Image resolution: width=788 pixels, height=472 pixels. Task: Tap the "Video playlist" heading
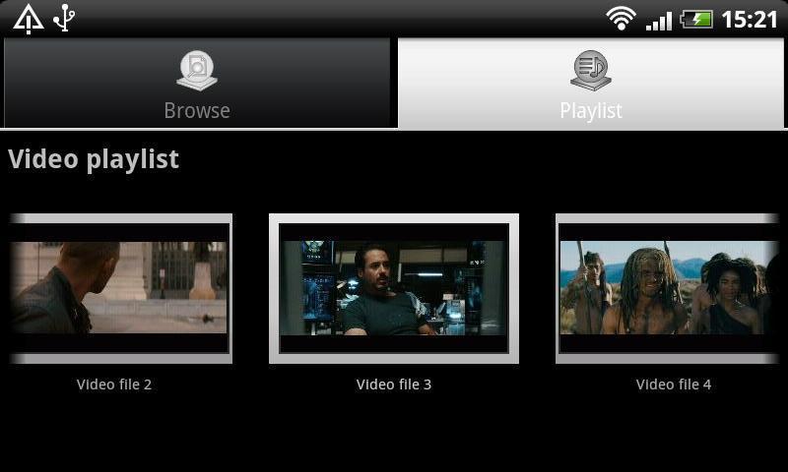[94, 159]
